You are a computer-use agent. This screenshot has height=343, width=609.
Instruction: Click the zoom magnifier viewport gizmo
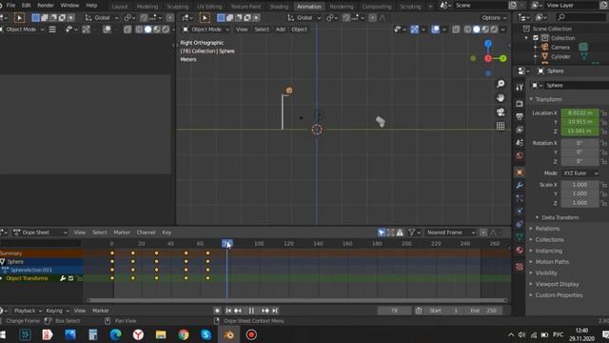tap(501, 84)
